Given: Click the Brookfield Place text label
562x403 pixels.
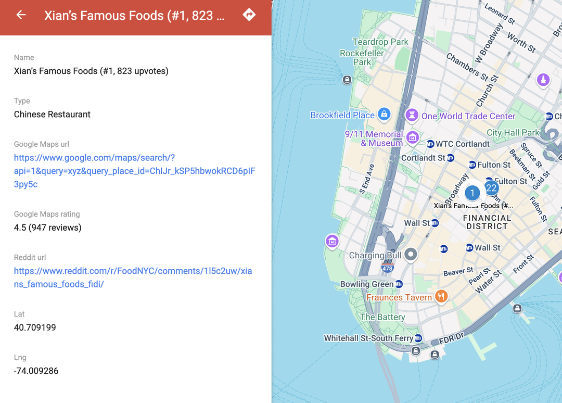Looking at the screenshot, I should pos(342,115).
